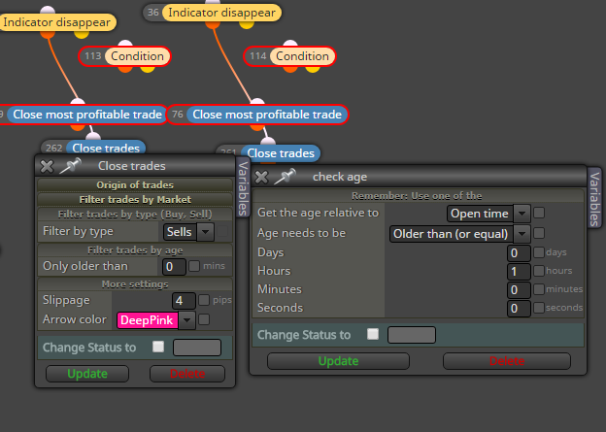This screenshot has width=606, height=432.
Task: Select Condition node 114
Action: tap(289, 56)
